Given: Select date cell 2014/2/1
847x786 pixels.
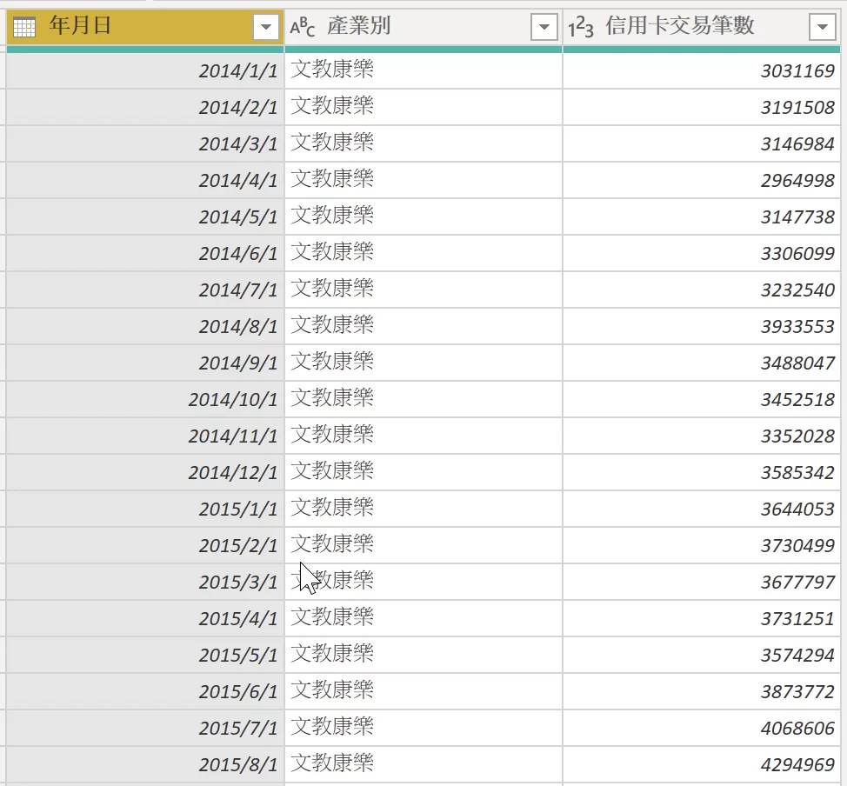Looking at the screenshot, I should click(145, 108).
